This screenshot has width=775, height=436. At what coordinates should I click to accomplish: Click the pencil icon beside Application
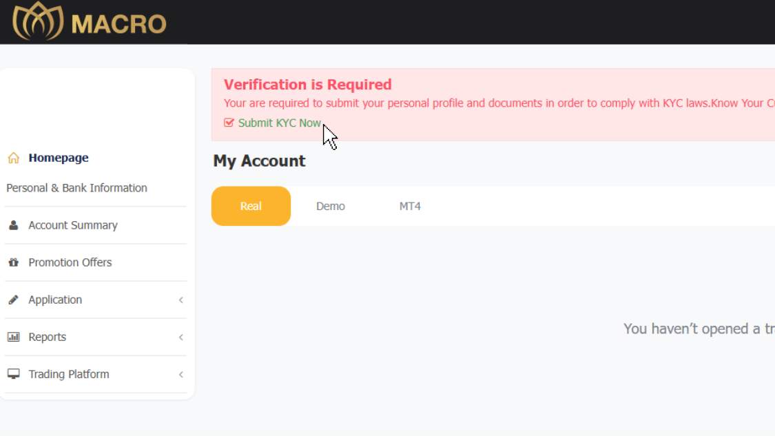coord(12,299)
